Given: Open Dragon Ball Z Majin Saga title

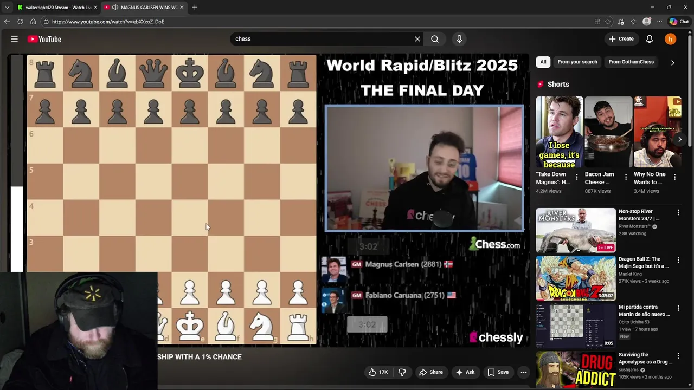Looking at the screenshot, I should tap(644, 263).
